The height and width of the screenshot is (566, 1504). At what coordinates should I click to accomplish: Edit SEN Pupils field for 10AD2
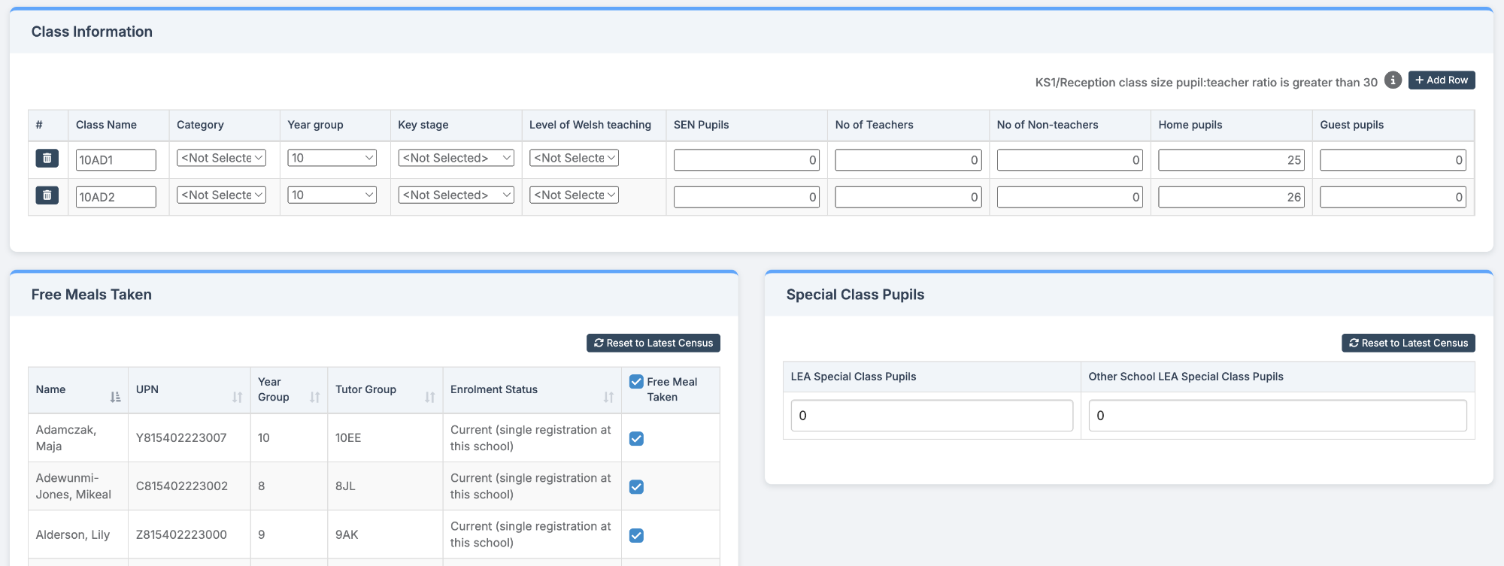pos(747,197)
